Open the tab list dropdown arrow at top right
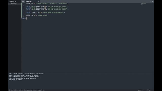The width and height of the screenshot is (162, 91). 153,1
